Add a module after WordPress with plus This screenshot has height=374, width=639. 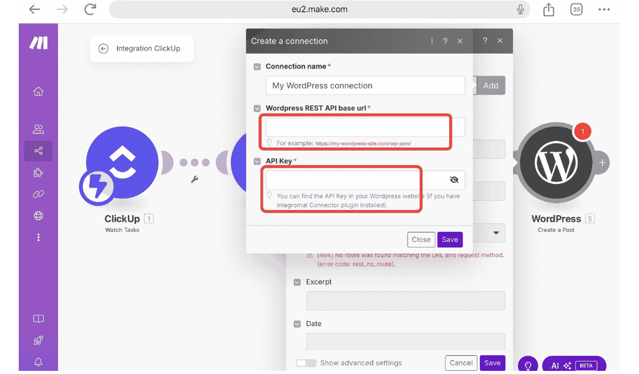pyautogui.click(x=602, y=163)
